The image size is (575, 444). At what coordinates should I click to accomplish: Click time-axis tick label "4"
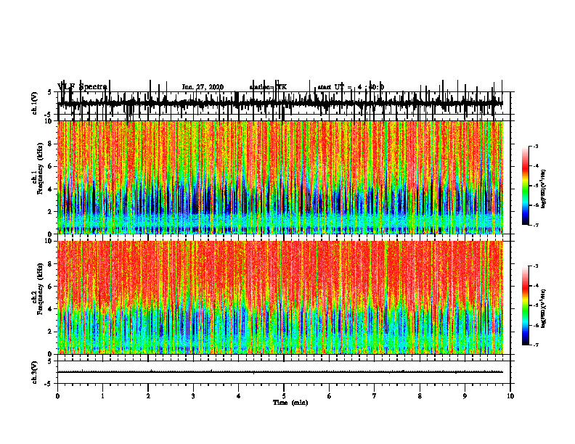coord(239,396)
